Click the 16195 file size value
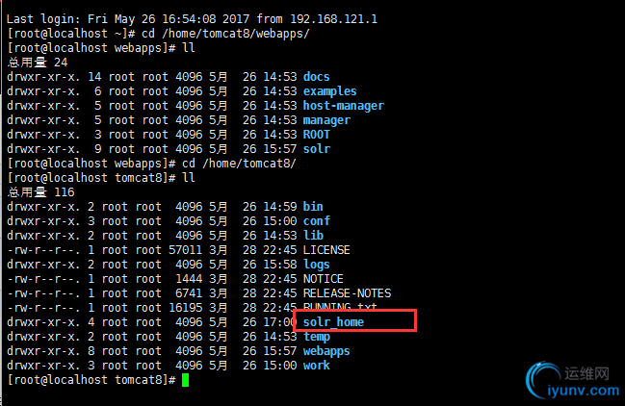Viewport: 625px width, 406px height. 185,308
